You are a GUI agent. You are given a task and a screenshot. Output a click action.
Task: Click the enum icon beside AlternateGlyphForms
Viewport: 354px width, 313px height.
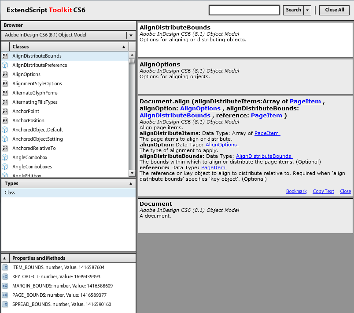point(5,93)
